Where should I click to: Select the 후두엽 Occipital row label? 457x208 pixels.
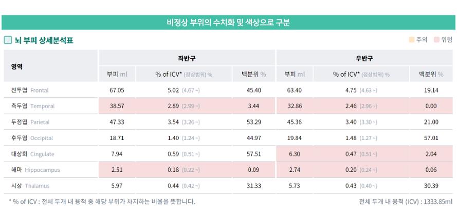pos(32,138)
